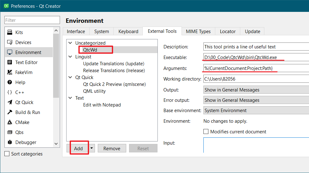309x173 pixels.
Task: Switch to the Locator tab
Action: pos(228,31)
